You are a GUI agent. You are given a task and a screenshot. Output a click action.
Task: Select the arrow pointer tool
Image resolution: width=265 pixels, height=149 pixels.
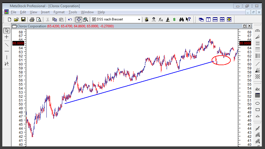coord(7,31)
